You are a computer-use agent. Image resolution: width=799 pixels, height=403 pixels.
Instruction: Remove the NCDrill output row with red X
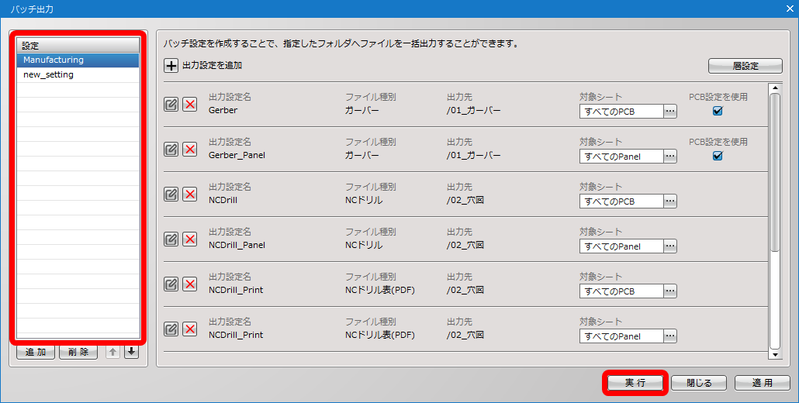190,195
